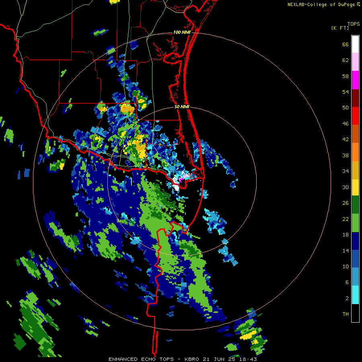Click the 50 NMI range ring label
This screenshot has width=362, height=362.
[x=182, y=107]
